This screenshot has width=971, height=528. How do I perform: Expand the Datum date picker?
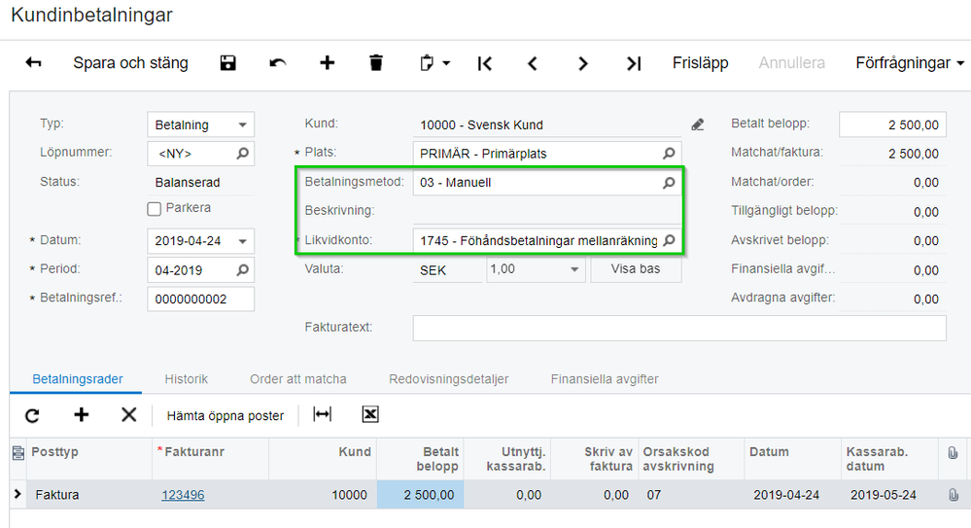pos(243,241)
